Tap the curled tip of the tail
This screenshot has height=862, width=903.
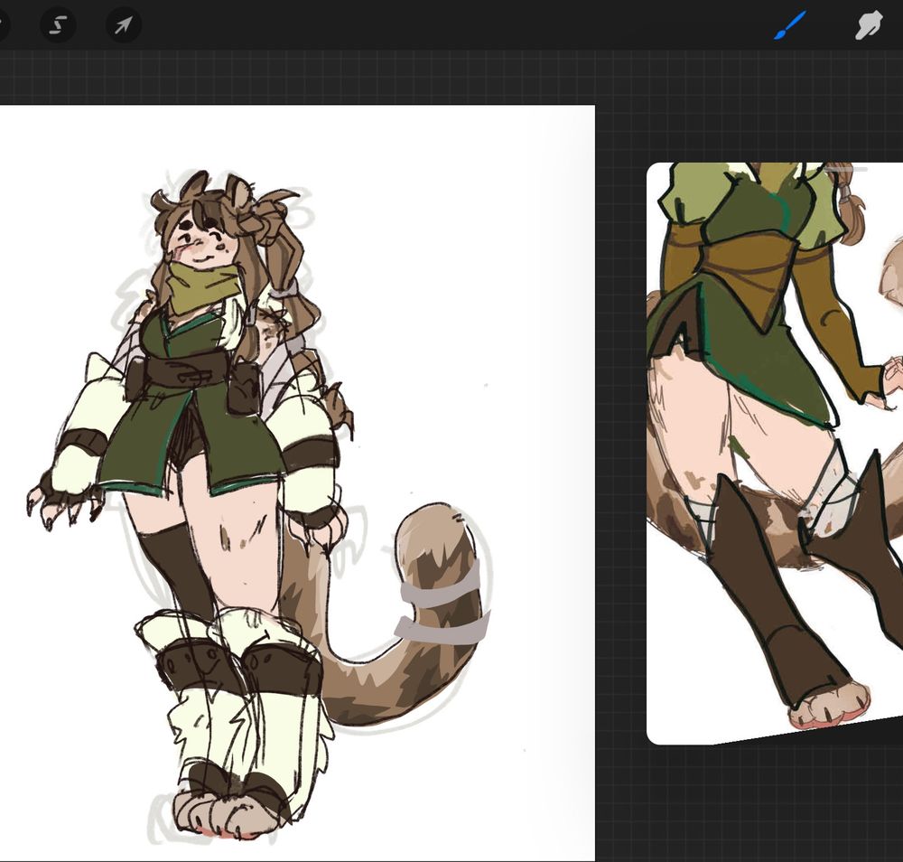coord(432,531)
